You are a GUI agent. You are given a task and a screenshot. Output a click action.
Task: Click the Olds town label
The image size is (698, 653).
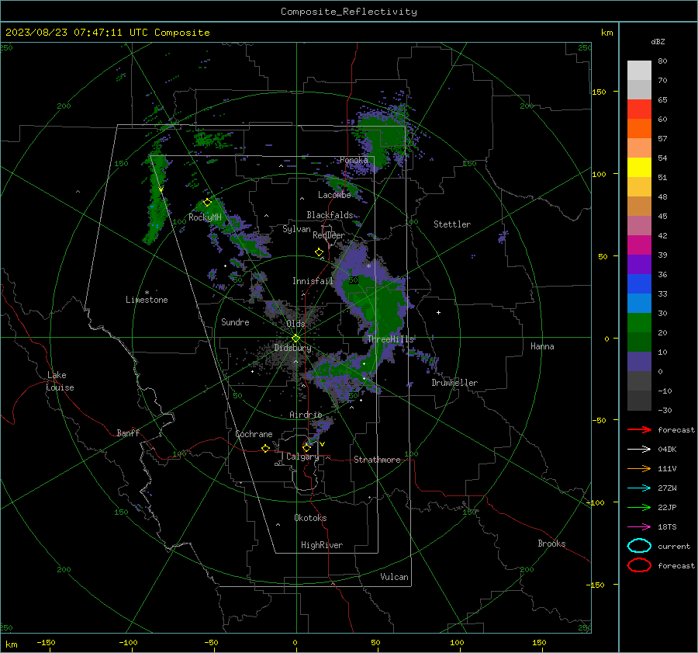(295, 324)
